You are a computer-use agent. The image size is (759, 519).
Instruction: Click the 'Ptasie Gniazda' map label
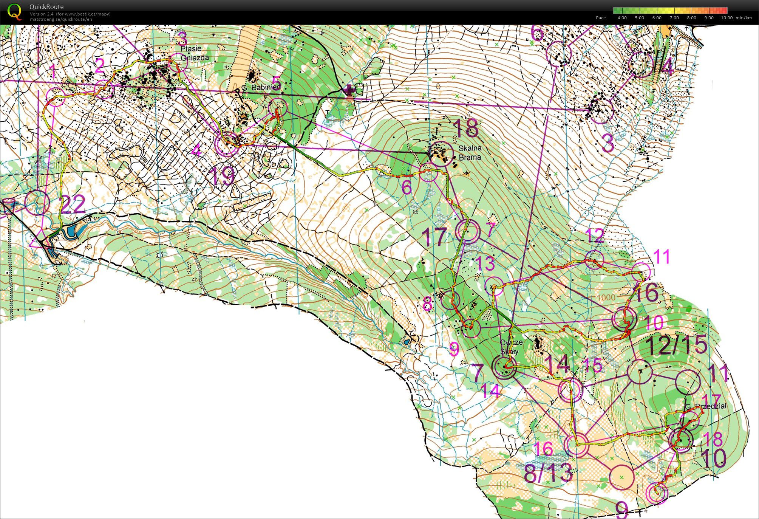(195, 53)
